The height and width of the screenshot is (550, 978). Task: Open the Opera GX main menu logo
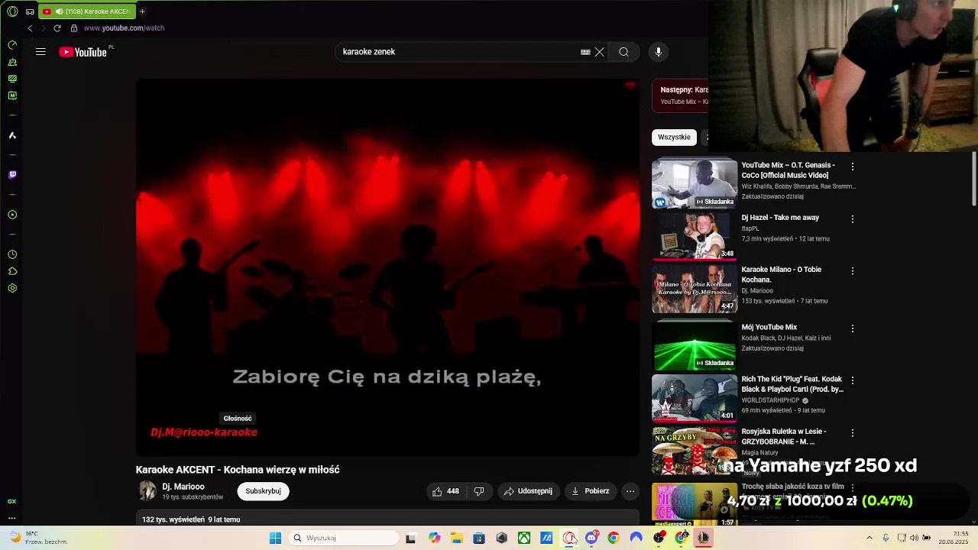pos(12,11)
